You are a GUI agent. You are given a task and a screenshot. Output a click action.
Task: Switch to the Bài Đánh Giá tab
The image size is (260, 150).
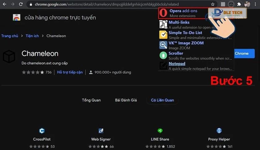[x=126, y=100]
